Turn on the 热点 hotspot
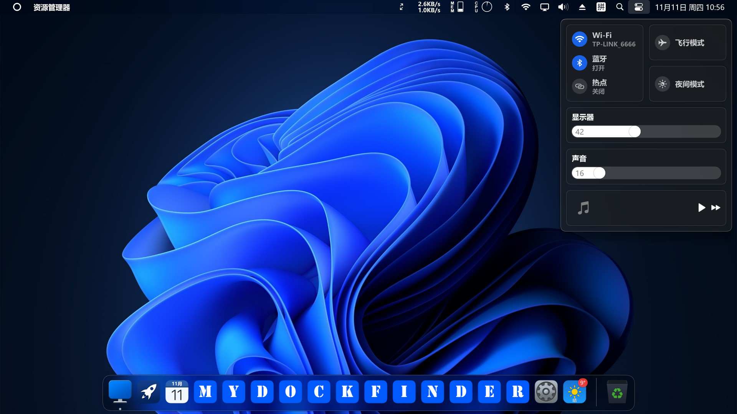737x414 pixels. pyautogui.click(x=599, y=86)
